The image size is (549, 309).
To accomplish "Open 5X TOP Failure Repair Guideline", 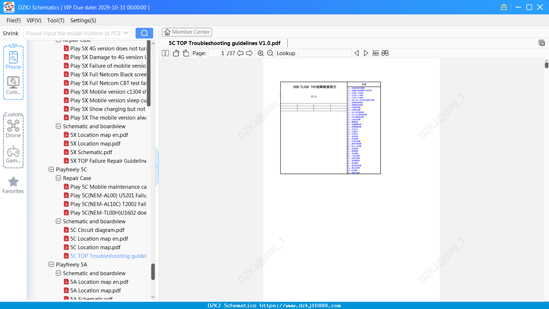I will pyautogui.click(x=109, y=161).
